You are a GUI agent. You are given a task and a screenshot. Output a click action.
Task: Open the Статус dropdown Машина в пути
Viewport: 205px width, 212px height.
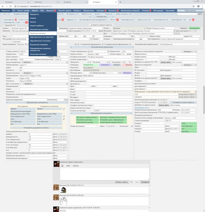click(164, 28)
